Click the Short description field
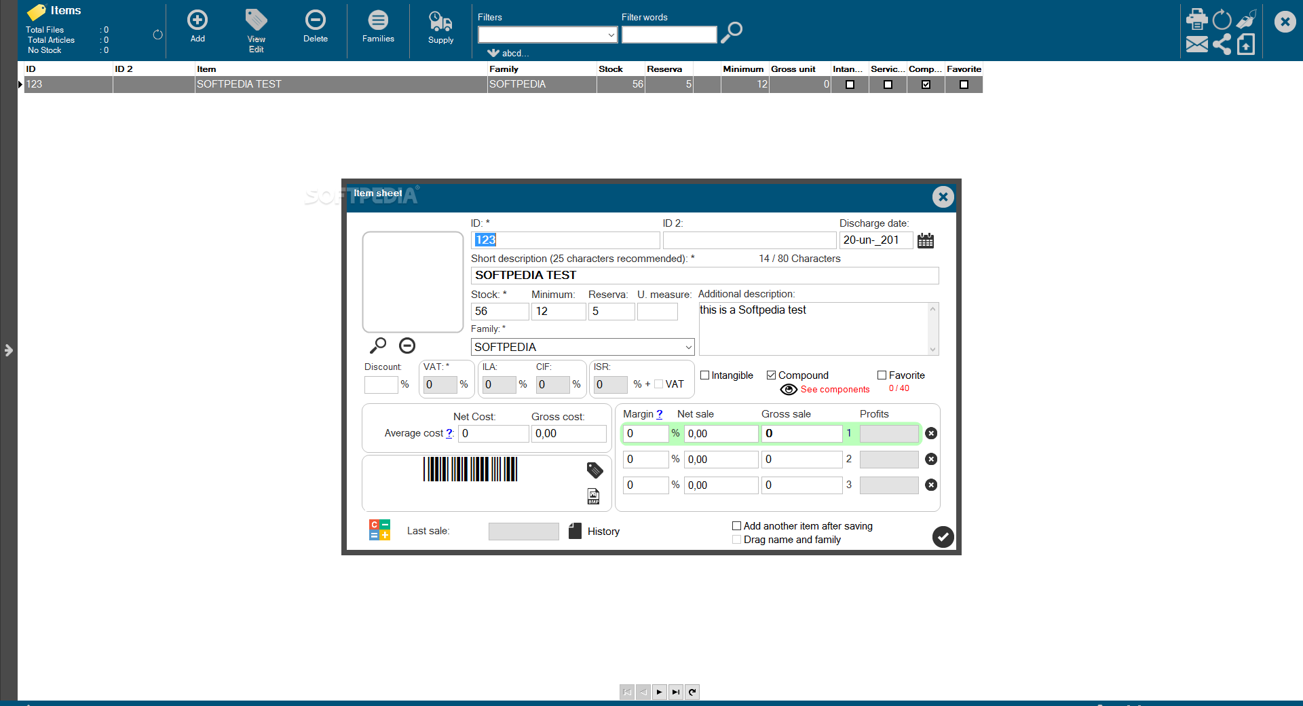 click(704, 276)
